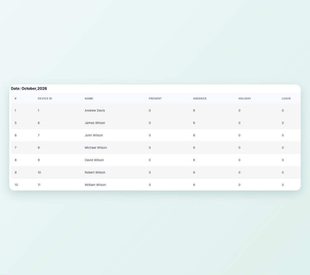Select William Wilson's present value
The width and height of the screenshot is (310, 275).
tap(150, 185)
